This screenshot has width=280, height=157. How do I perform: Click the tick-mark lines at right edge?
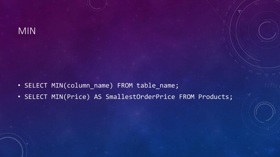tap(272, 85)
